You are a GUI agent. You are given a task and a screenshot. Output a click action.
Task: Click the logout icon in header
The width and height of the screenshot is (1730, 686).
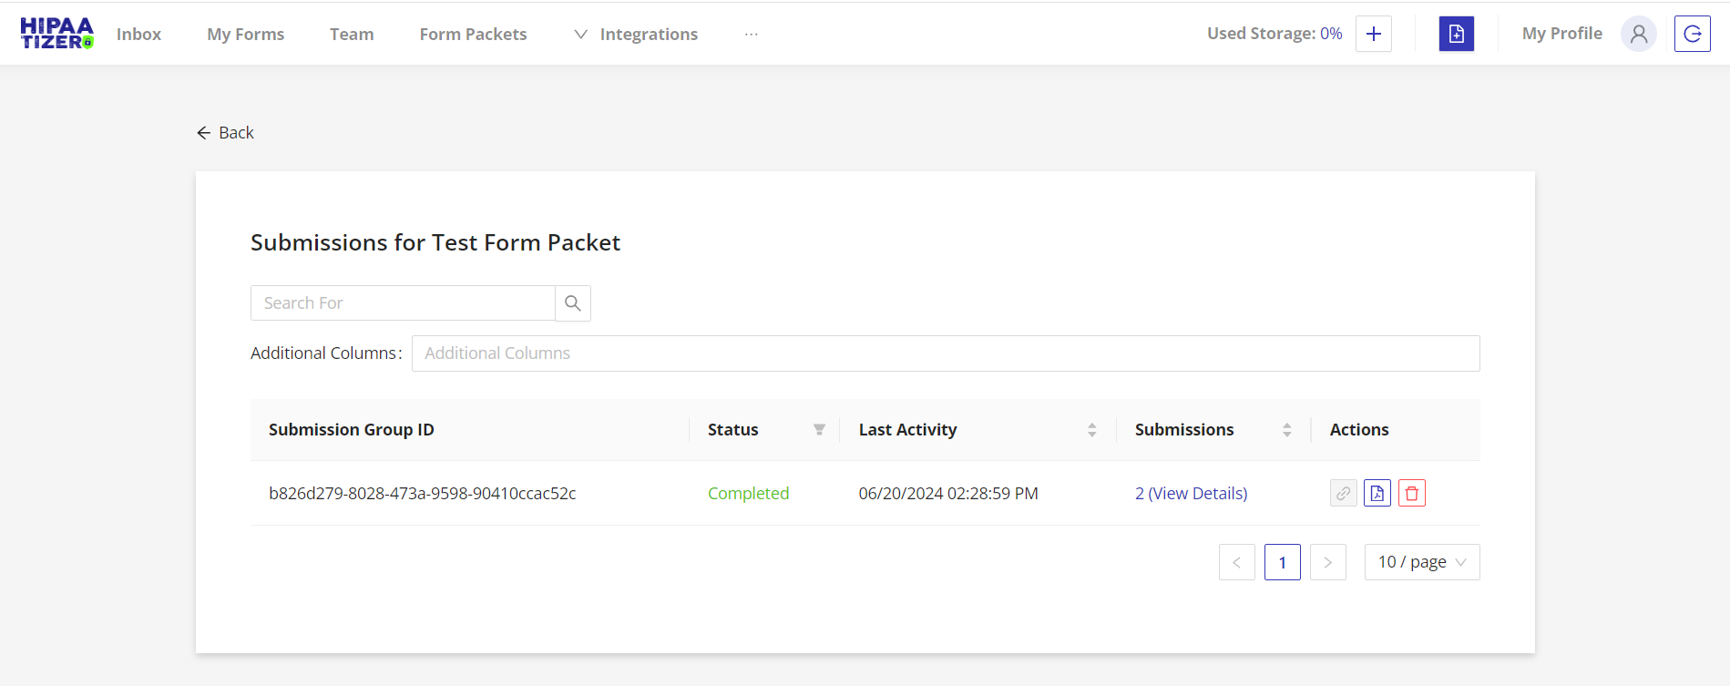pyautogui.click(x=1692, y=34)
